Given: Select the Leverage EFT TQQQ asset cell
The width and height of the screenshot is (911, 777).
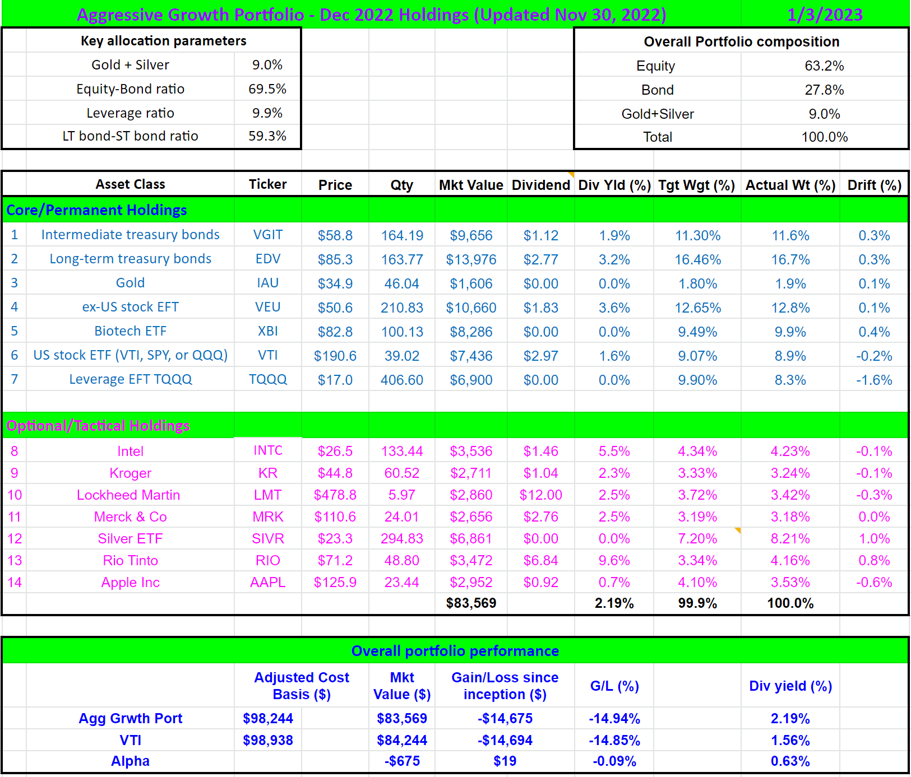Looking at the screenshot, I should (130, 379).
